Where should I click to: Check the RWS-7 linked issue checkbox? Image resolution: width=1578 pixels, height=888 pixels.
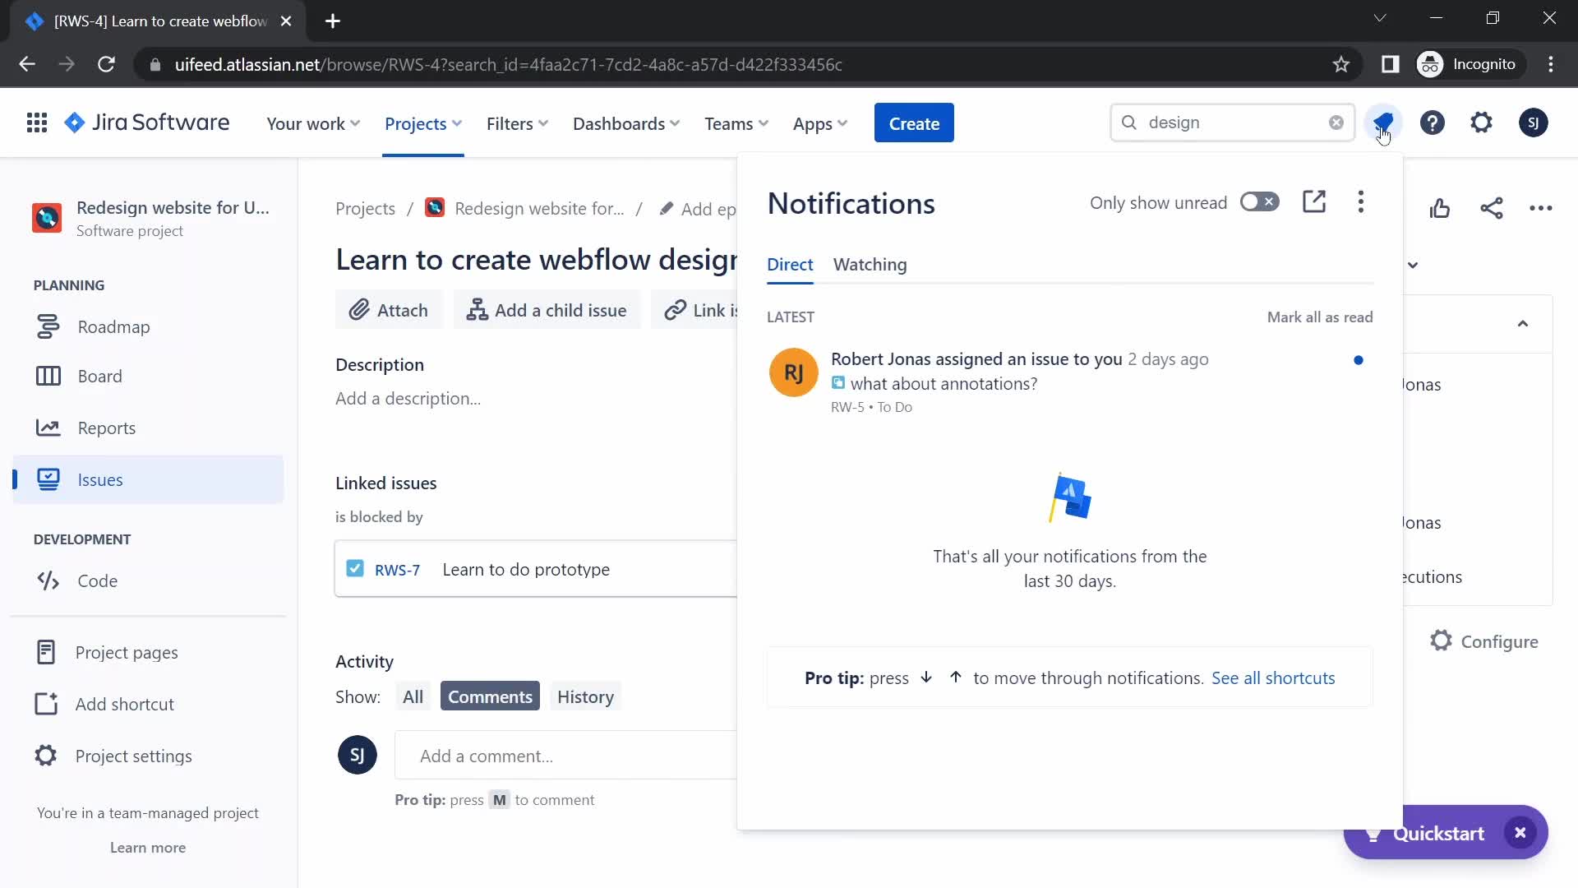[353, 568]
